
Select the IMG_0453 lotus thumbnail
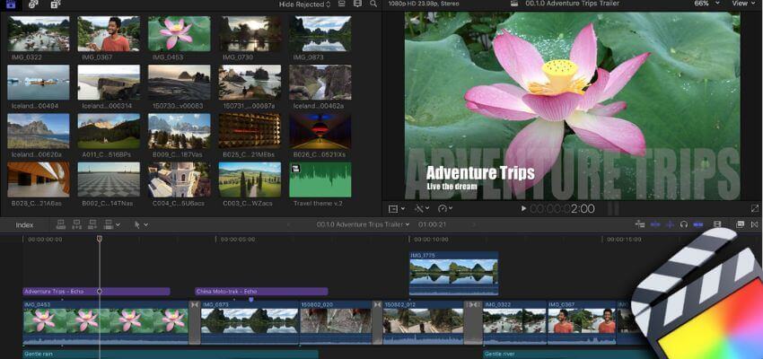(179, 33)
